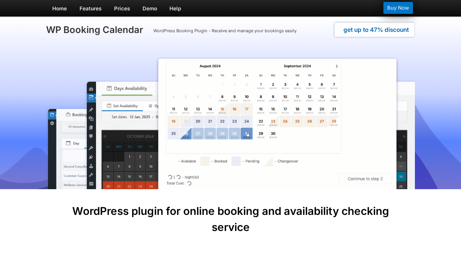Open the Pages icon in admin sidebar
This screenshot has height=259, width=461.
coord(91,127)
